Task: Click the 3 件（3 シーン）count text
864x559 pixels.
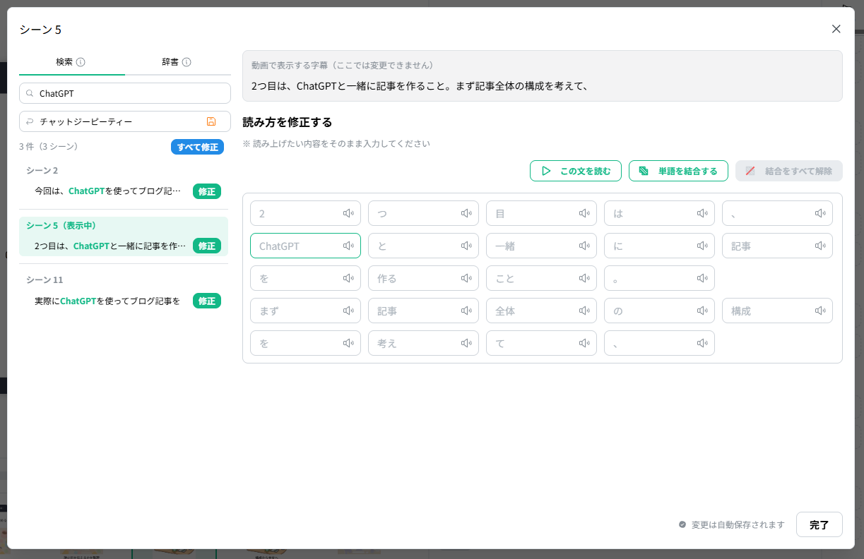Action: click(49, 147)
